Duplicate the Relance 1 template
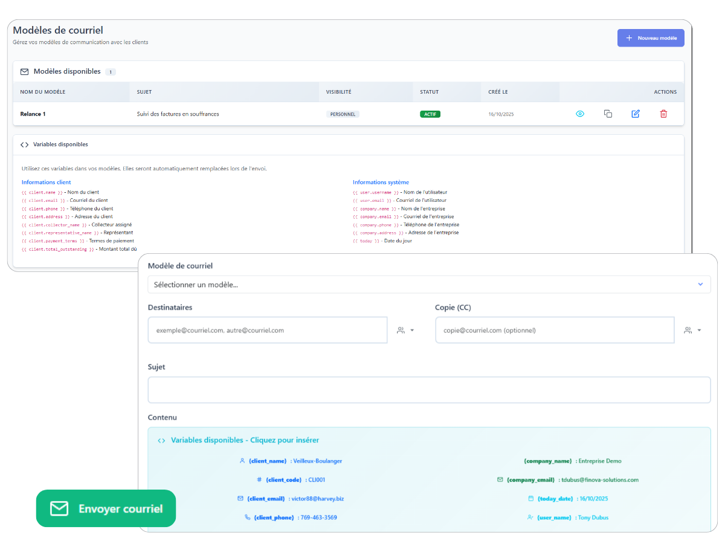This screenshot has width=725, height=544. point(608,114)
